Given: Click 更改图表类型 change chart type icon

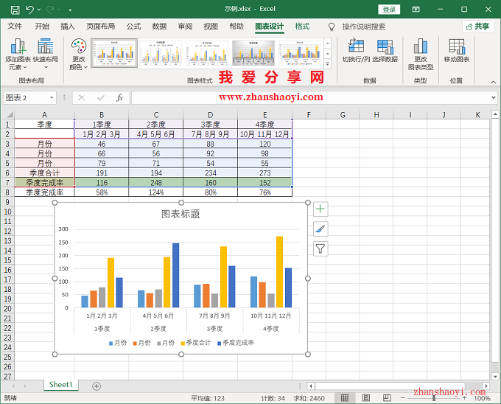Looking at the screenshot, I should (421, 55).
